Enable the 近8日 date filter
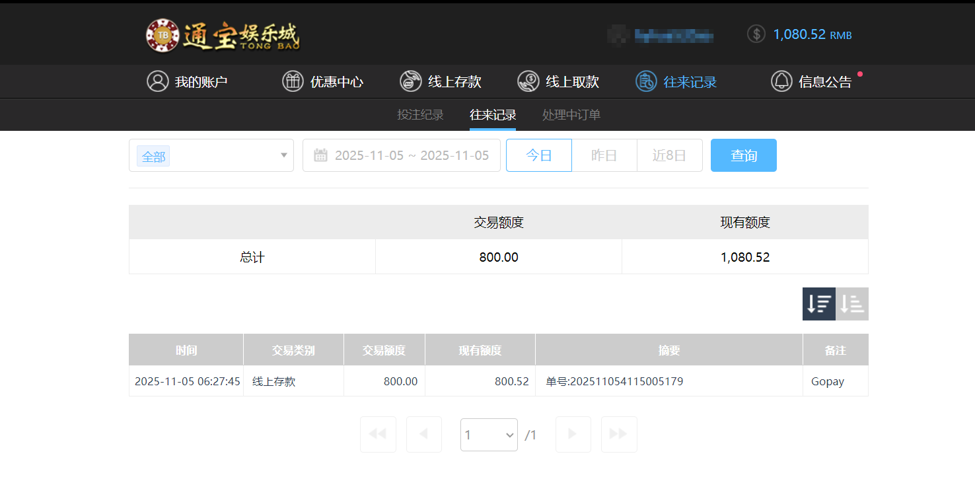975x487 pixels. point(669,155)
